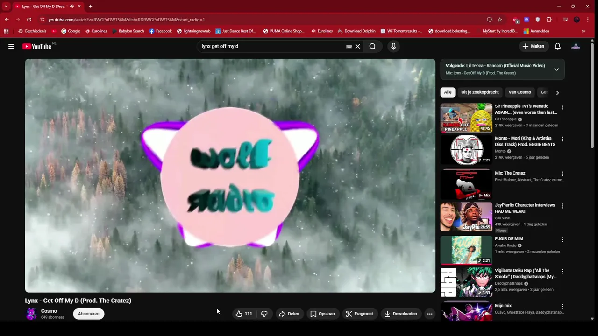The image size is (598, 336).
Task: Open options for Vigilante Deku Rap
Action: [x=562, y=271]
